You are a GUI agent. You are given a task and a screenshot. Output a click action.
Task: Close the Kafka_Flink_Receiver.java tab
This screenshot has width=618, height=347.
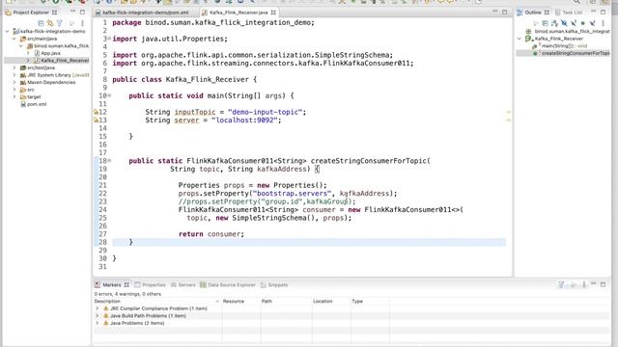[273, 13]
